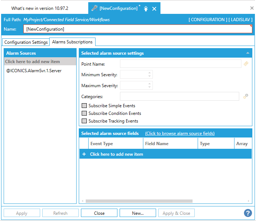Collapse the Selected alarm source settings panel
Viewport: 256px width, 221px height.
[x=248, y=53]
